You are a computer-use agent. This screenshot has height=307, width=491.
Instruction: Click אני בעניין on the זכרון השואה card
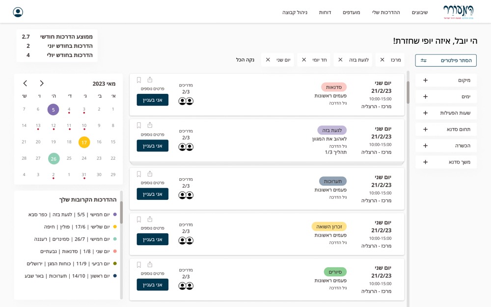pyautogui.click(x=153, y=239)
